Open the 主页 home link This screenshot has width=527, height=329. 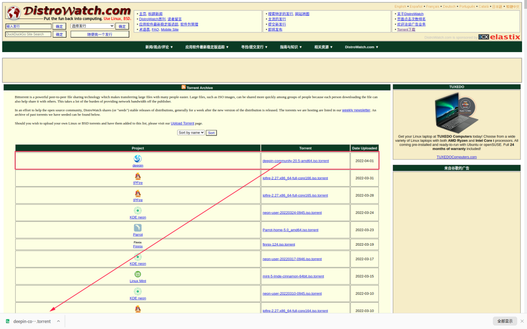[142, 14]
